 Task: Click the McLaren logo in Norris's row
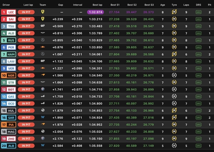click(x=43, y=75)
